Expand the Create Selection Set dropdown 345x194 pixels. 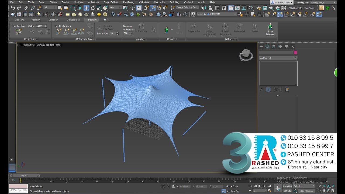coord(187,8)
